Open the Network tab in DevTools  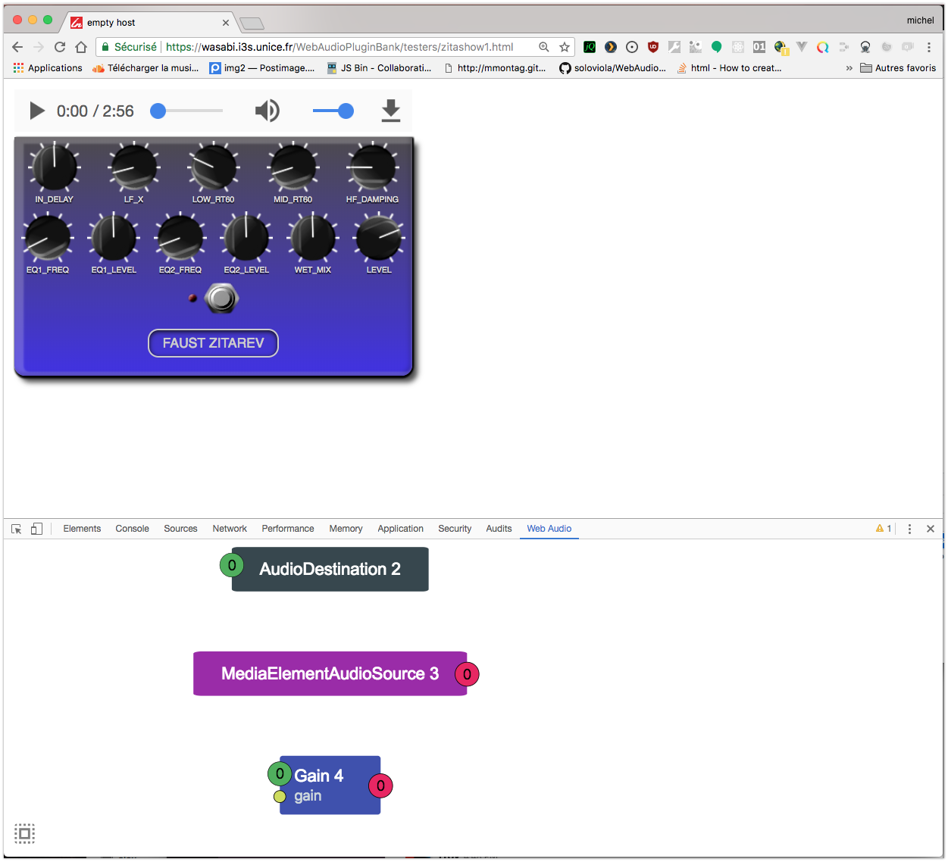pos(229,528)
